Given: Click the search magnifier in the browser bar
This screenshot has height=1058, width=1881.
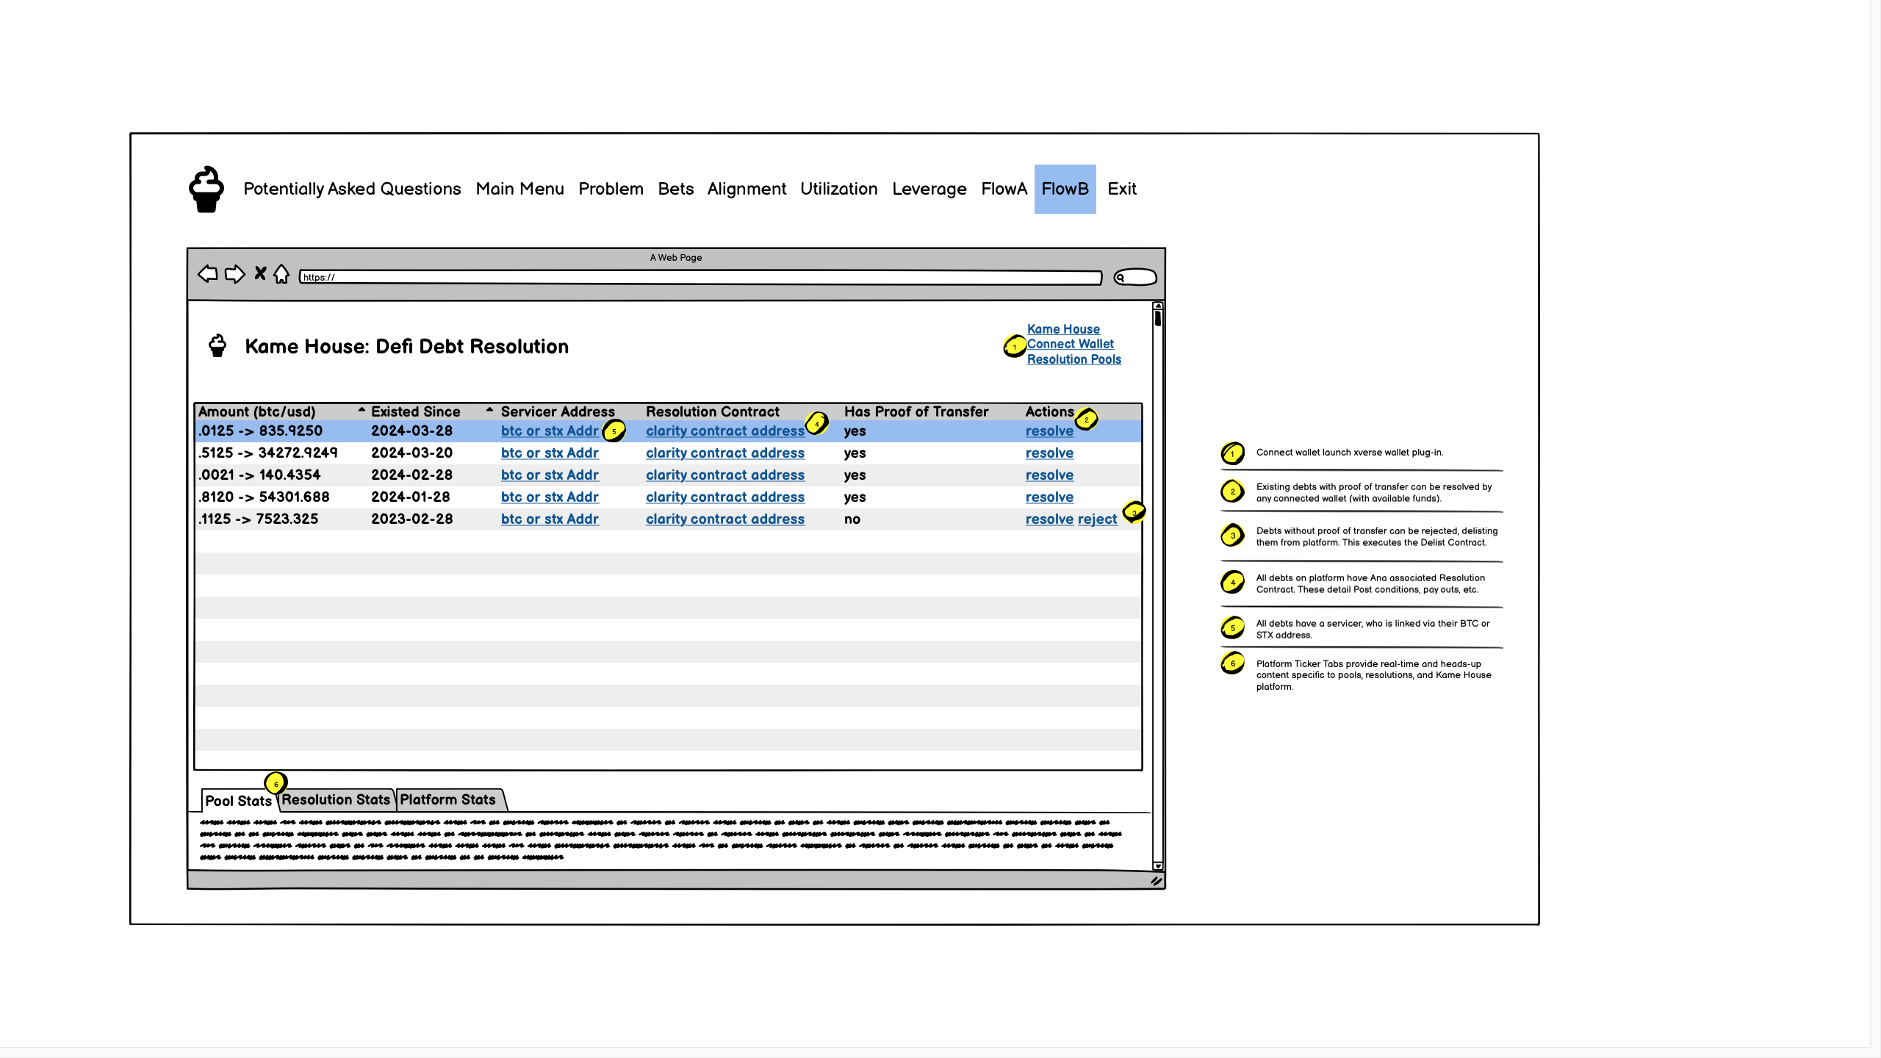Looking at the screenshot, I should pos(1121,278).
